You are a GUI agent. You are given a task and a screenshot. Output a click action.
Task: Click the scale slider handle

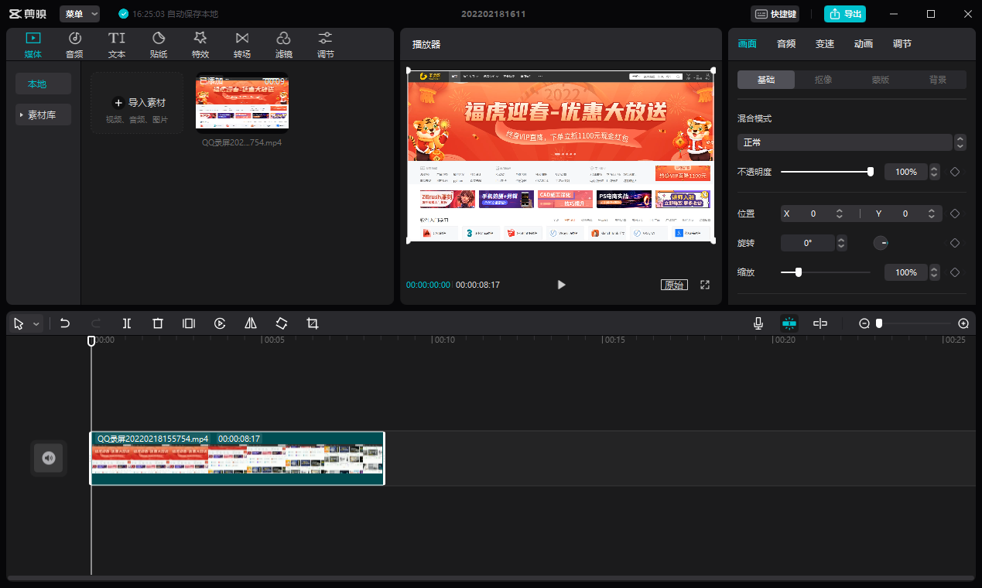(x=799, y=272)
